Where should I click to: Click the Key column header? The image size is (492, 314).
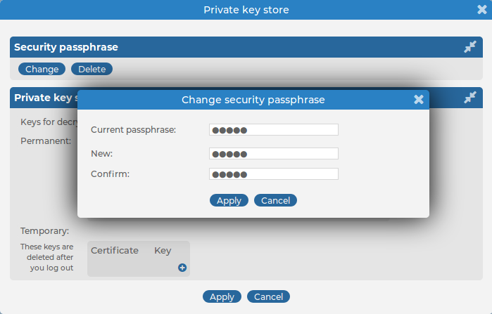tap(163, 251)
